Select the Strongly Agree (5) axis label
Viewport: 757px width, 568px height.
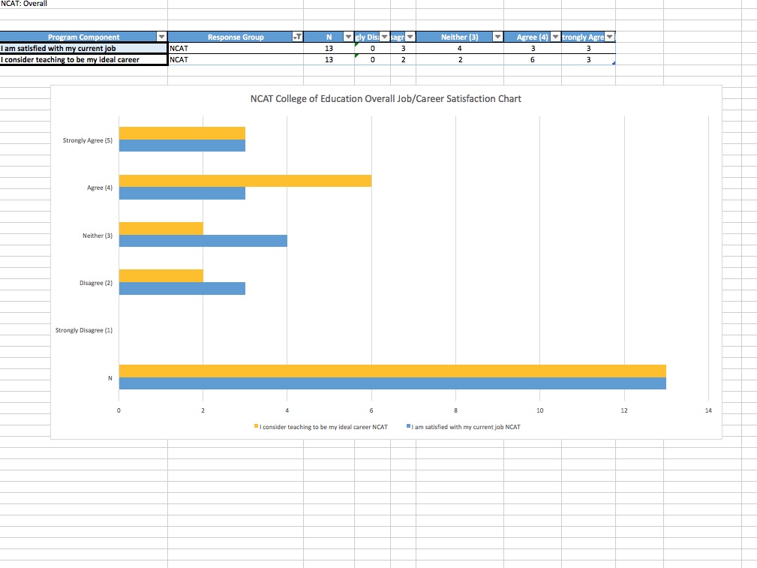[88, 140]
